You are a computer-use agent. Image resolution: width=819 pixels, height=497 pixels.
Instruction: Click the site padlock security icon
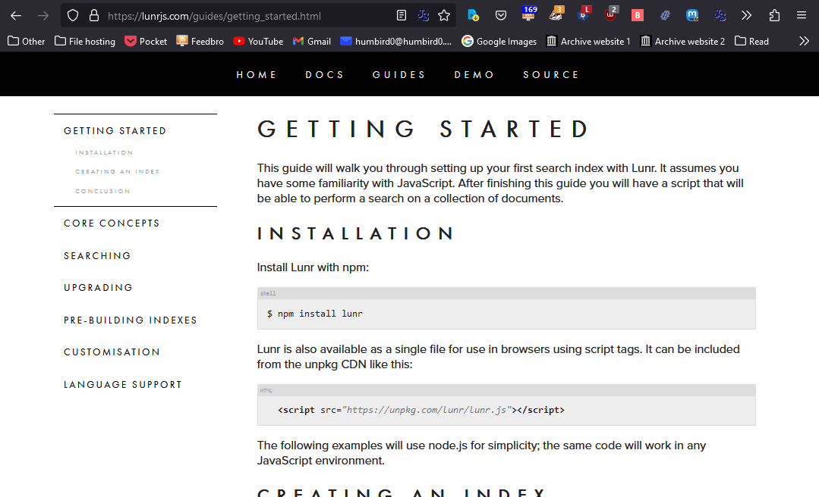point(94,15)
